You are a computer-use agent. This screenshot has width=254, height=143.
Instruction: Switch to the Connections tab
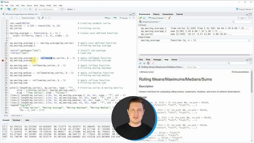pyautogui.click(x=167, y=14)
